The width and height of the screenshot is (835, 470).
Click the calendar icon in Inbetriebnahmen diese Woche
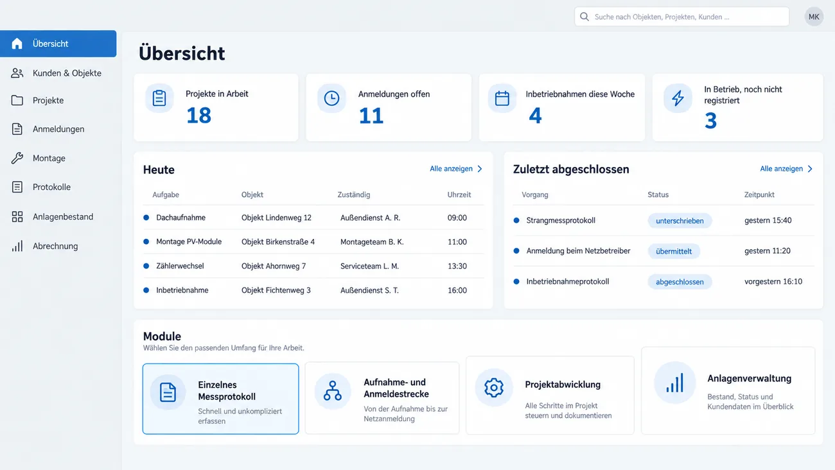click(x=502, y=98)
